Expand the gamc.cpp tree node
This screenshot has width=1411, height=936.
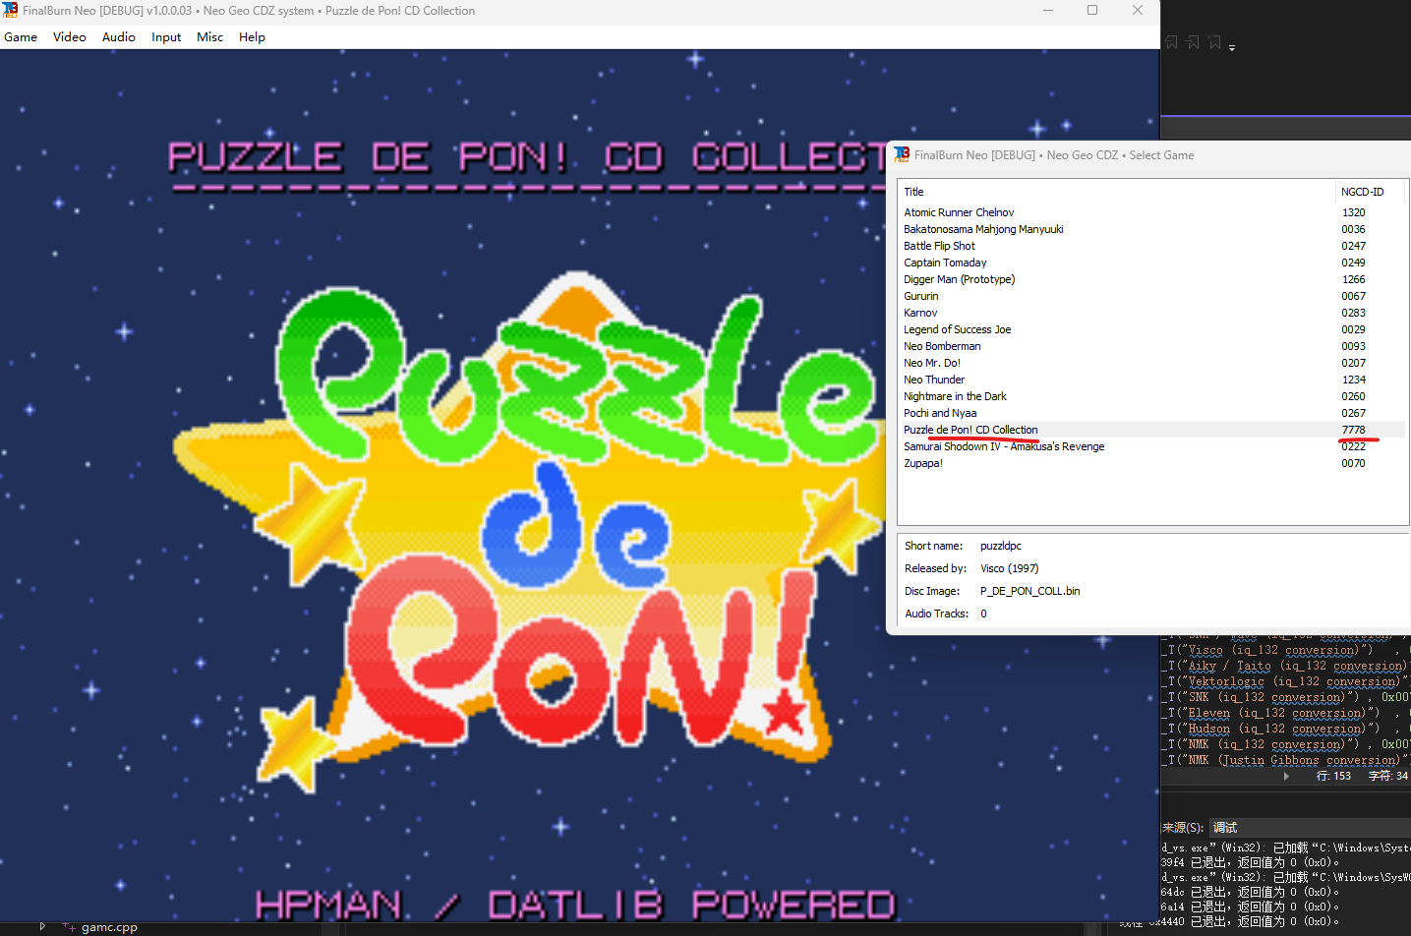coord(42,926)
